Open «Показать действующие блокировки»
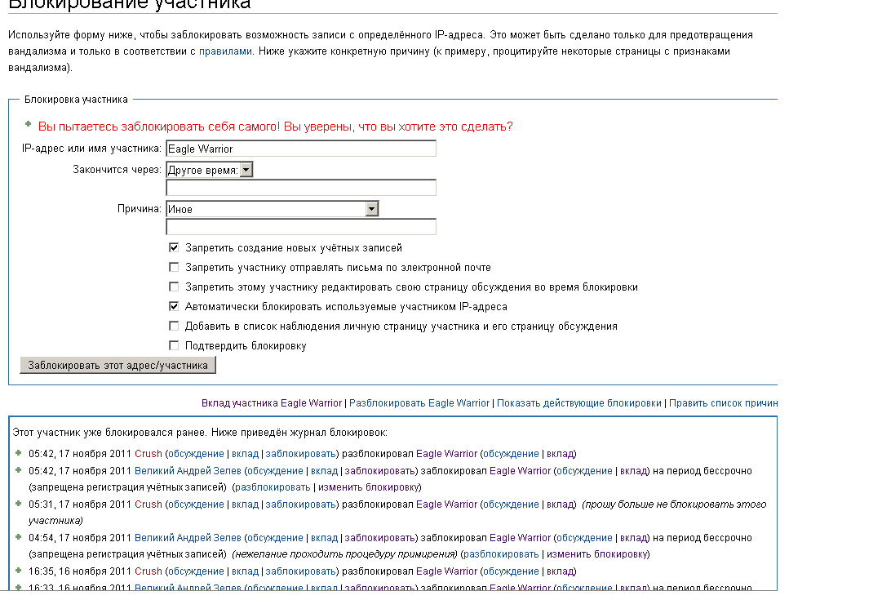Viewport: 882px width, 600px height. 578,403
